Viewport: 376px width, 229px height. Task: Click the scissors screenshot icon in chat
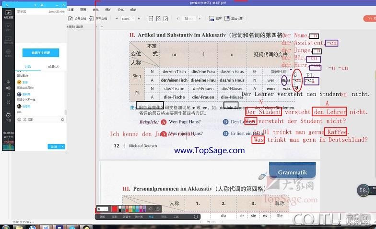click(x=25, y=119)
